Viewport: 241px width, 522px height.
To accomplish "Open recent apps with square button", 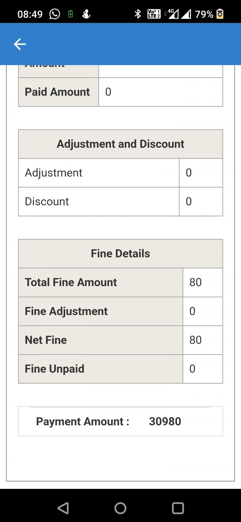I will (178, 508).
